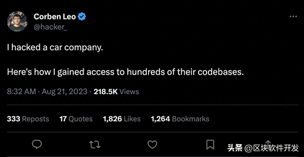View the 1,826 Likes list
This screenshot has width=304, height=157.
(x=122, y=119)
